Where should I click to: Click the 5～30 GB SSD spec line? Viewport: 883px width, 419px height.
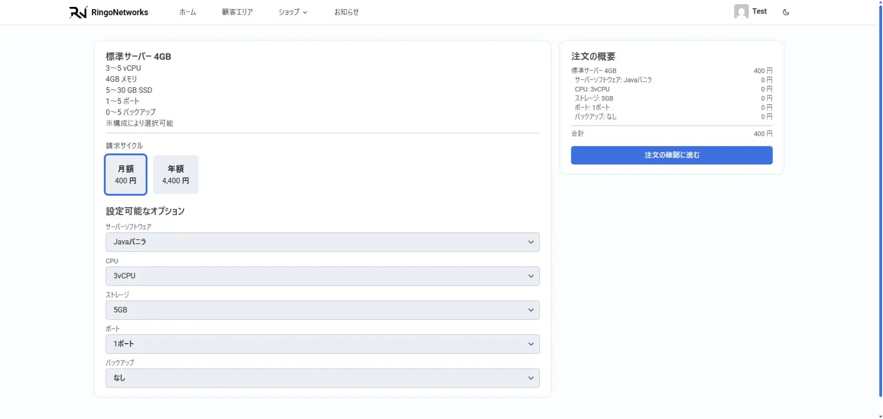pyautogui.click(x=129, y=90)
